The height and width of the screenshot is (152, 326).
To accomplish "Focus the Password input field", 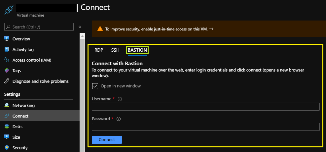I will (x=206, y=127).
